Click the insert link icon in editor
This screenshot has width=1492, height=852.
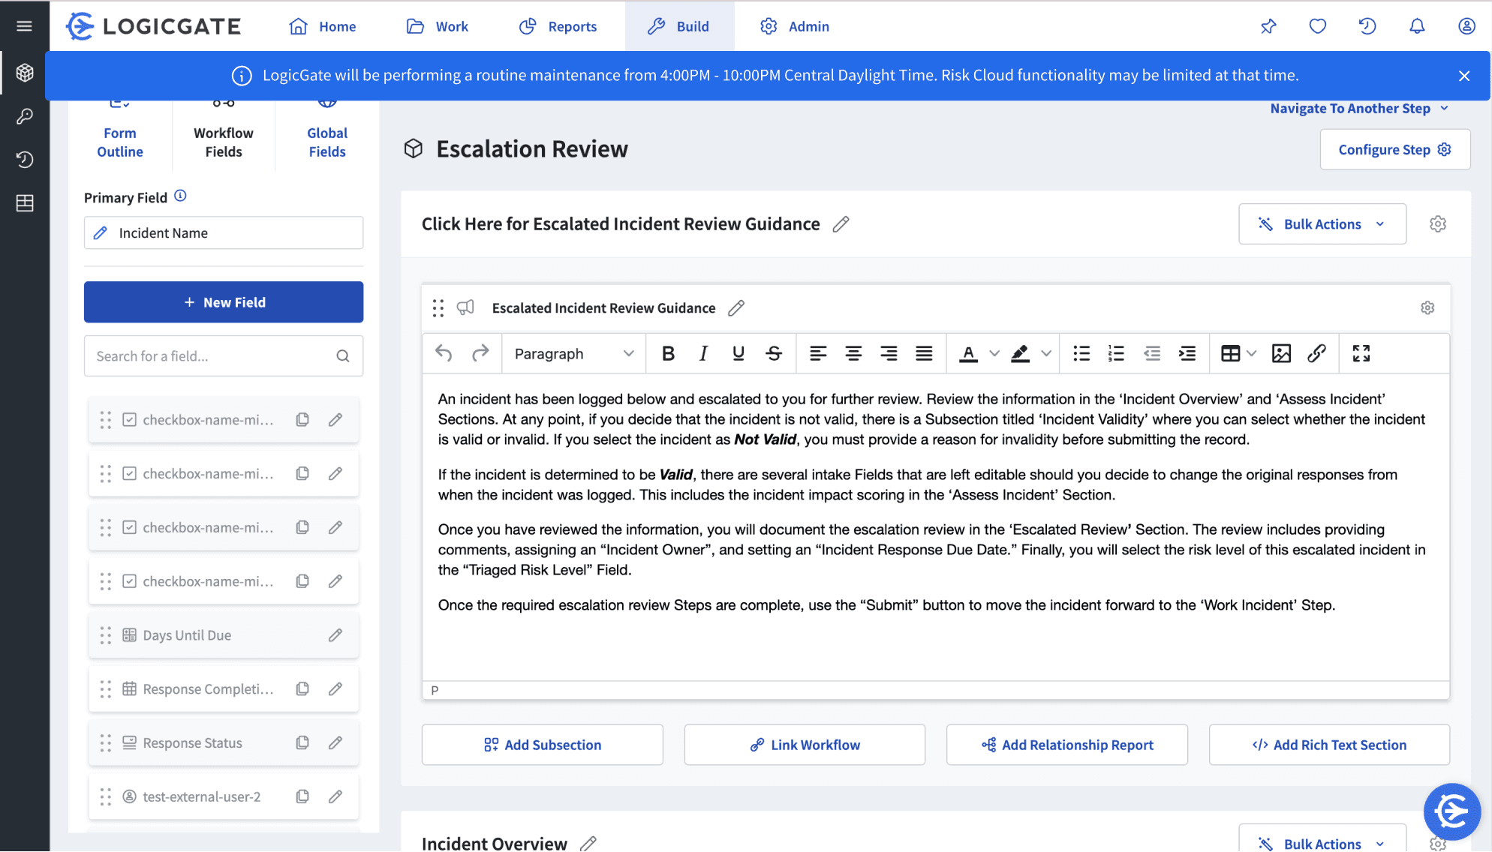click(x=1316, y=353)
